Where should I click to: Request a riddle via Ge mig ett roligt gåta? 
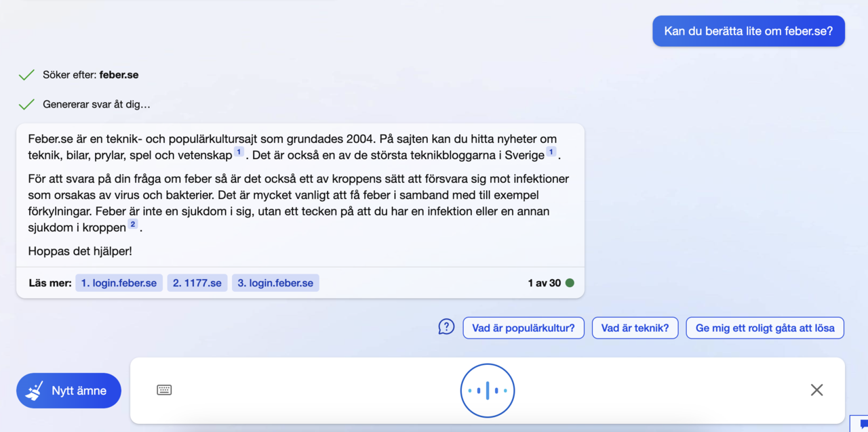765,327
